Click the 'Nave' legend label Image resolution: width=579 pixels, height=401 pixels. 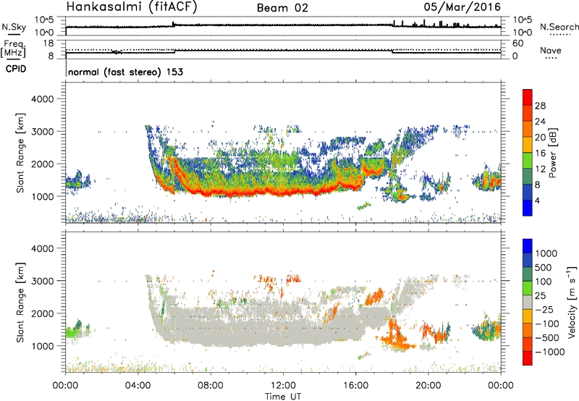pyautogui.click(x=551, y=51)
